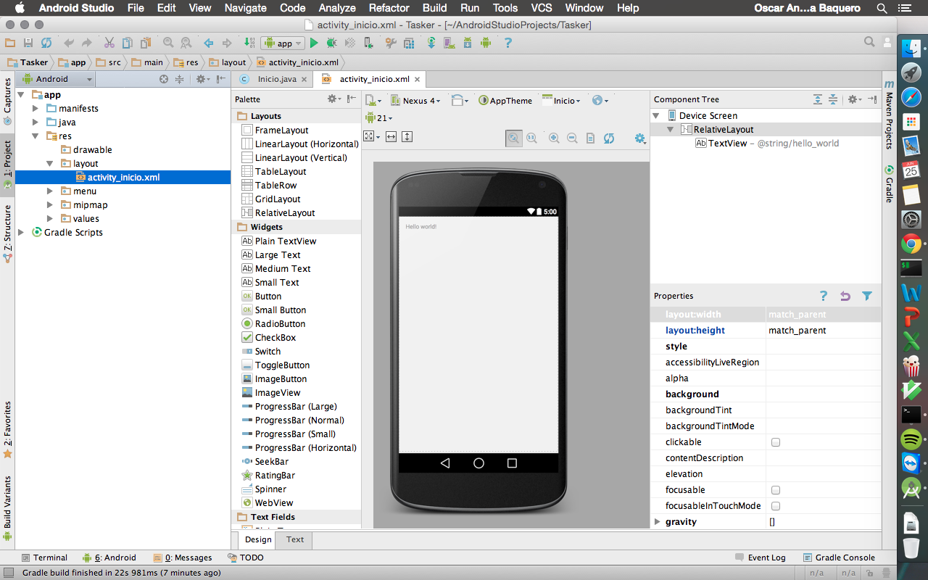Show expert properties with the filter icon
The height and width of the screenshot is (580, 928).
[867, 296]
